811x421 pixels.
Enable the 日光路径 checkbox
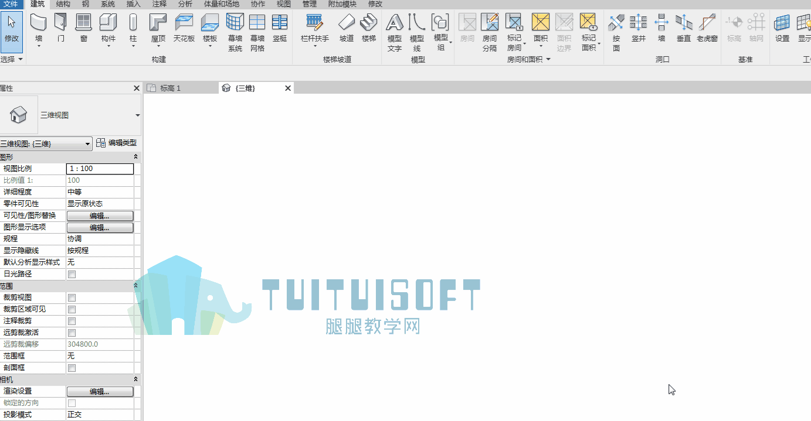click(x=72, y=274)
